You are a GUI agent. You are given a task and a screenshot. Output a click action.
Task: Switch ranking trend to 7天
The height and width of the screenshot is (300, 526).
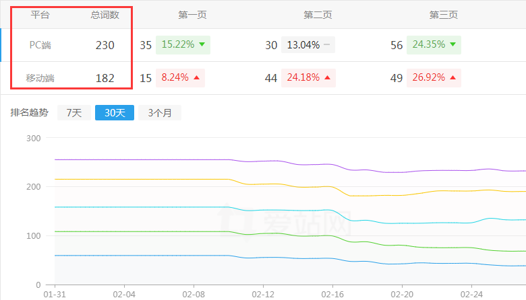tap(74, 113)
